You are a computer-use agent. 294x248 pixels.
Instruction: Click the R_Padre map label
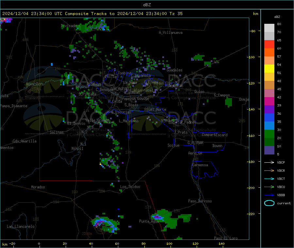(x=187, y=122)
